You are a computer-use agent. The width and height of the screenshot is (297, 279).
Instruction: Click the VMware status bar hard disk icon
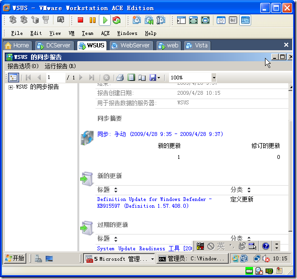coord(249,271)
